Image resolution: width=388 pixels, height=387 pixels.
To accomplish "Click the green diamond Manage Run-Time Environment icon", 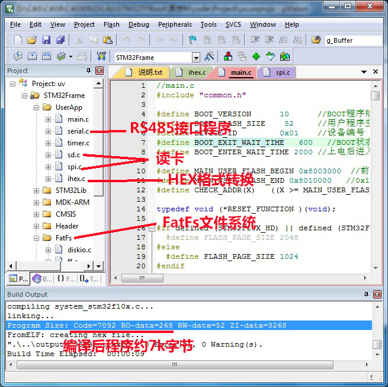I will pos(256,56).
